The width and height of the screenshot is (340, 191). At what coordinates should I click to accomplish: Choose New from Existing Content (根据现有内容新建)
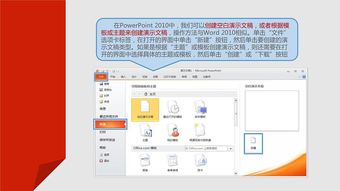click(200, 133)
